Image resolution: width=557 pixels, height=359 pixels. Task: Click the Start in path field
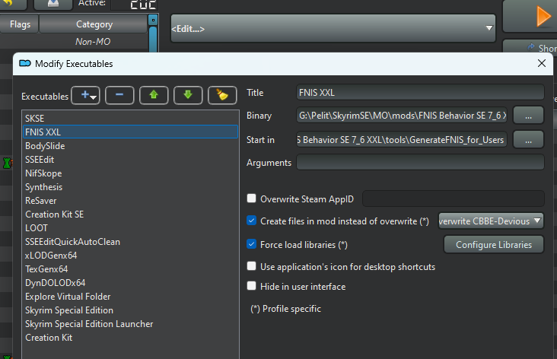402,139
